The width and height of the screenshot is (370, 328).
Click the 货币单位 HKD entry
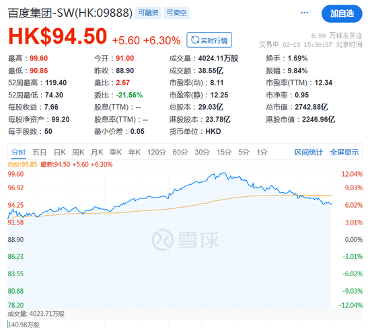click(x=195, y=131)
